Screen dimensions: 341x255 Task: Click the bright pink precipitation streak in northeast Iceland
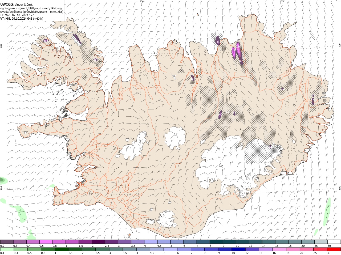pyautogui.click(x=239, y=53)
